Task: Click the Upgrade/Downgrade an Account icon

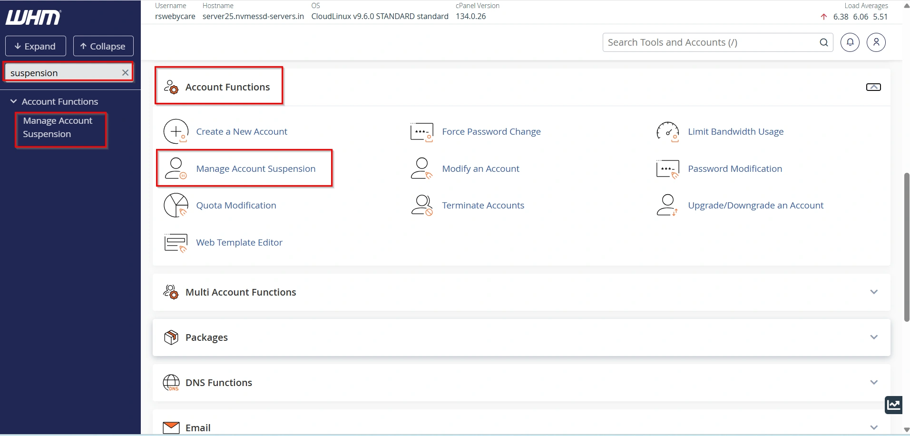Action: click(667, 205)
